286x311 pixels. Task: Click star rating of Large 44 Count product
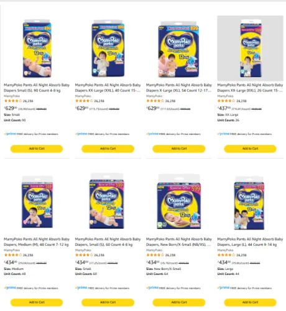tap(226, 255)
